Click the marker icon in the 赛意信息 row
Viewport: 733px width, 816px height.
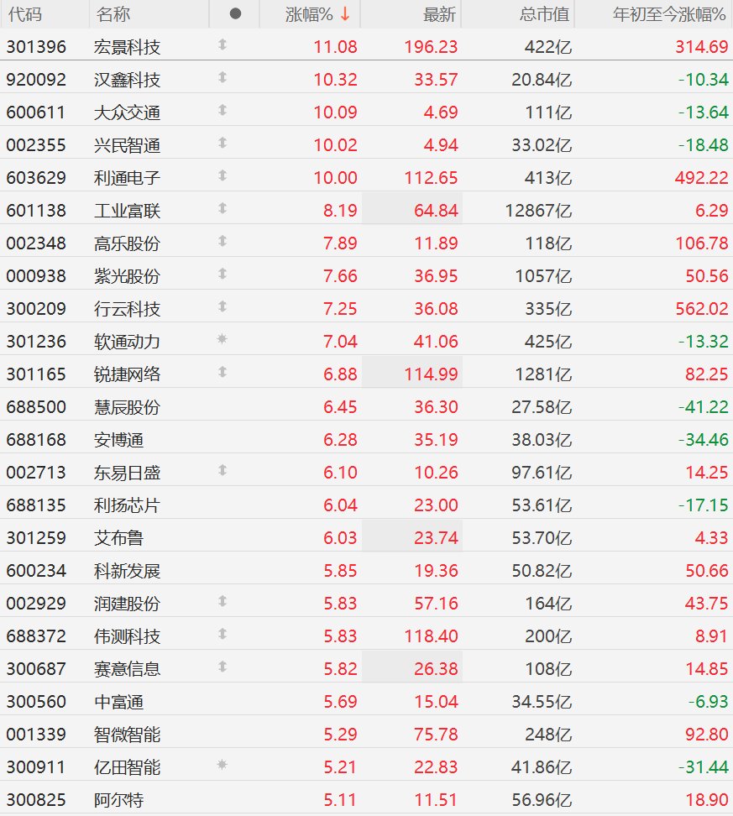tap(223, 667)
